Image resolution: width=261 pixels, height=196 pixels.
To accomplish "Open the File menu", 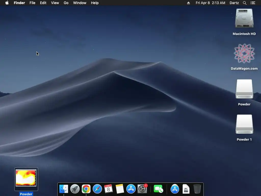I will pyautogui.click(x=32, y=3).
